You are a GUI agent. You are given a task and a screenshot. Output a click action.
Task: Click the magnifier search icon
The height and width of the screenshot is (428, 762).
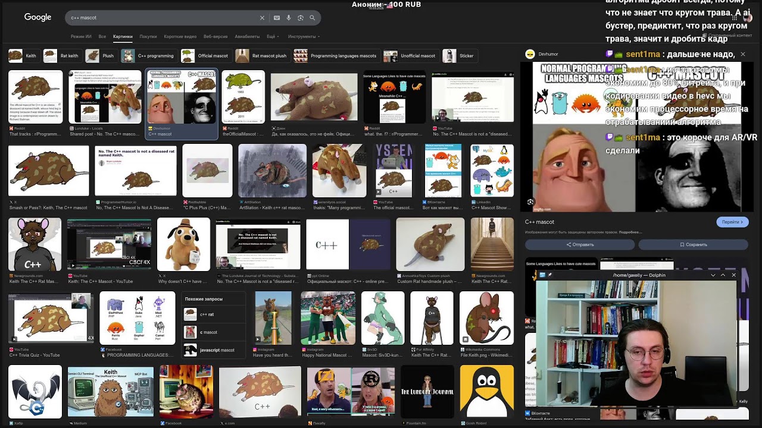pyautogui.click(x=312, y=18)
